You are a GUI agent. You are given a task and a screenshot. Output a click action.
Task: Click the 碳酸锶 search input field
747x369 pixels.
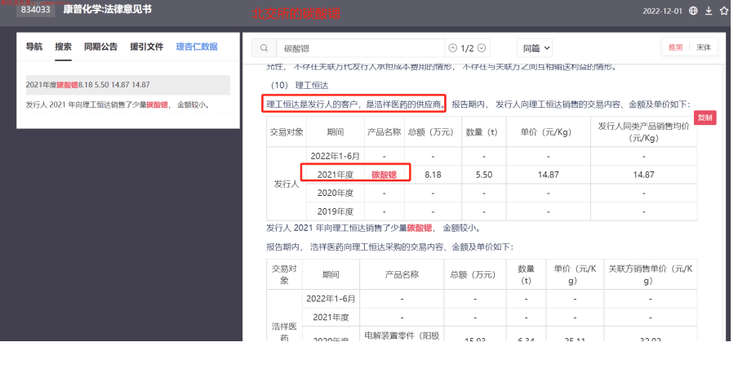coord(359,48)
